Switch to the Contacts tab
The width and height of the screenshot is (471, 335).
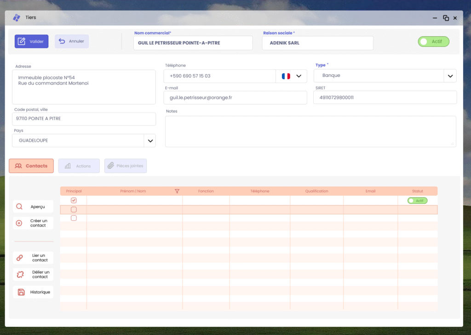(31, 166)
